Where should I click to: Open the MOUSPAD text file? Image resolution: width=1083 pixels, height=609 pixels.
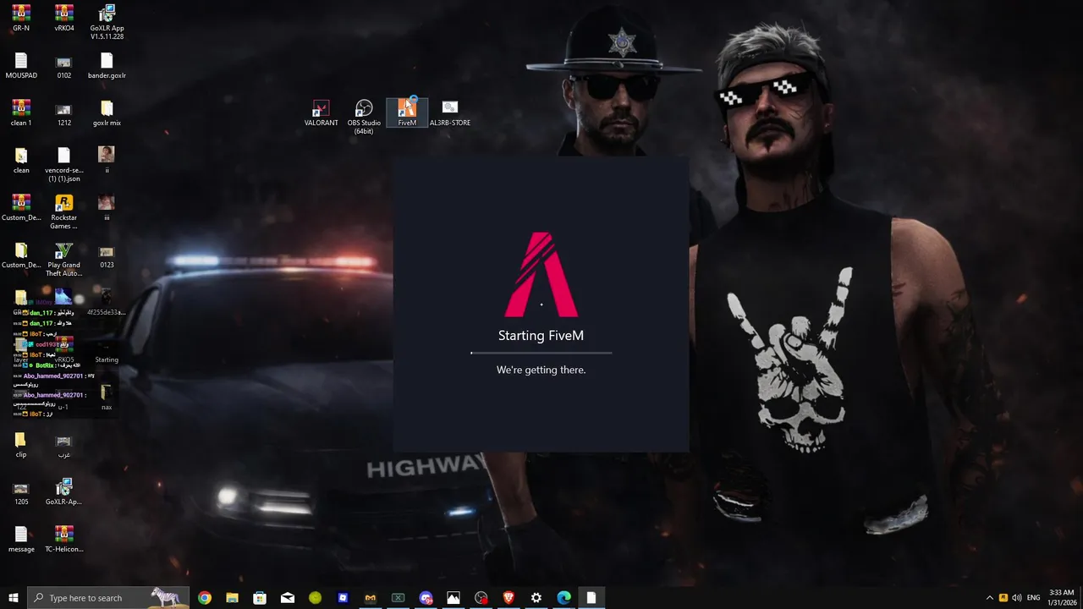click(x=21, y=66)
